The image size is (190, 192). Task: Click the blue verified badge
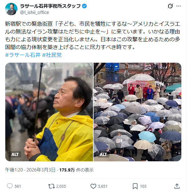[x=84, y=6]
